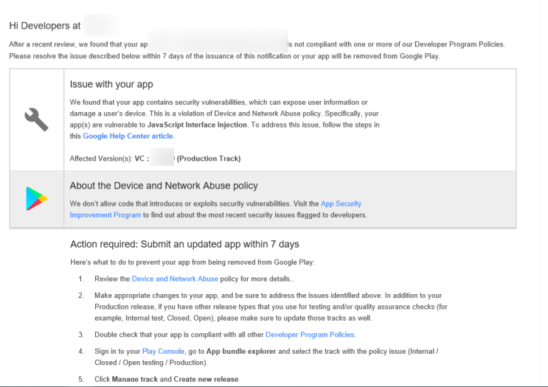Click the 'Double check that your app' step

(225, 335)
